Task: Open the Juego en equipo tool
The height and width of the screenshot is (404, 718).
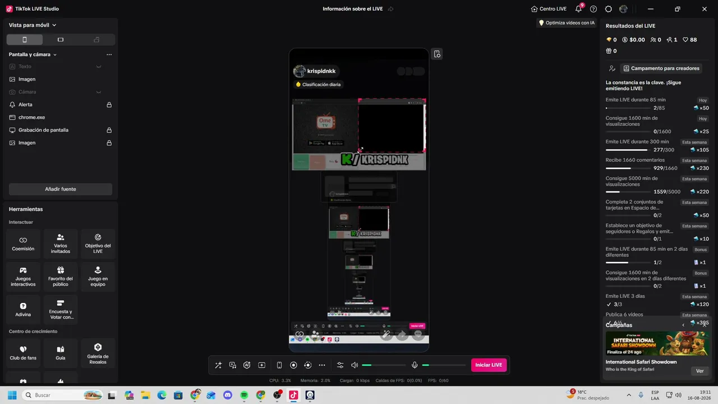Action: (x=98, y=277)
